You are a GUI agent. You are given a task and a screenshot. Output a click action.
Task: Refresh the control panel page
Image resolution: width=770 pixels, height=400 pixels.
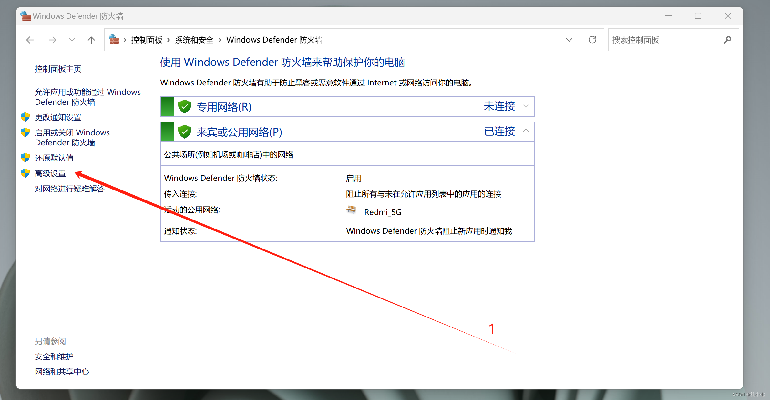point(592,40)
